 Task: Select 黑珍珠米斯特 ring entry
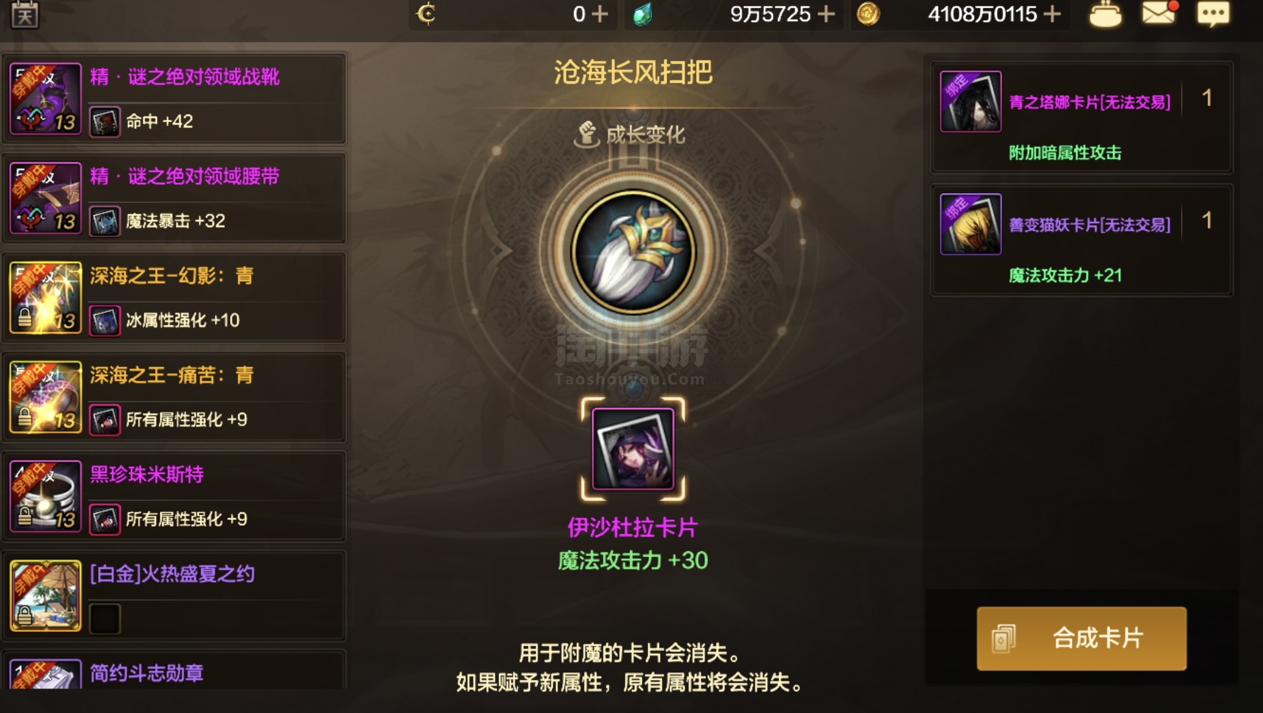(173, 496)
